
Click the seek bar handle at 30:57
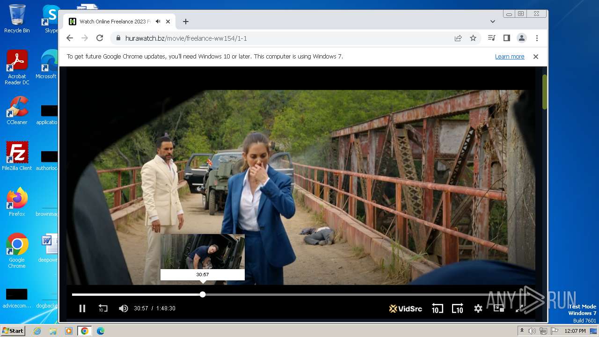coord(203,294)
